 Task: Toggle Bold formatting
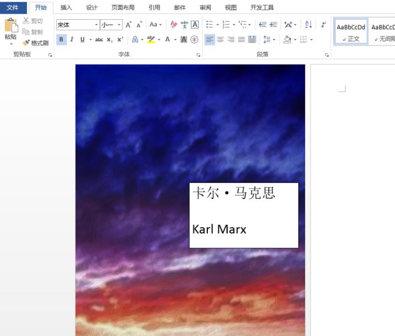(x=61, y=40)
